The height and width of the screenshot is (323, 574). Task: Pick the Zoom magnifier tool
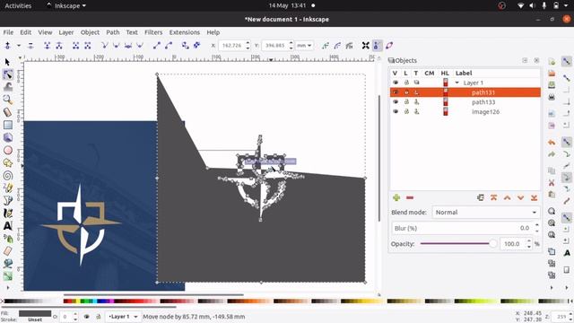click(7, 100)
